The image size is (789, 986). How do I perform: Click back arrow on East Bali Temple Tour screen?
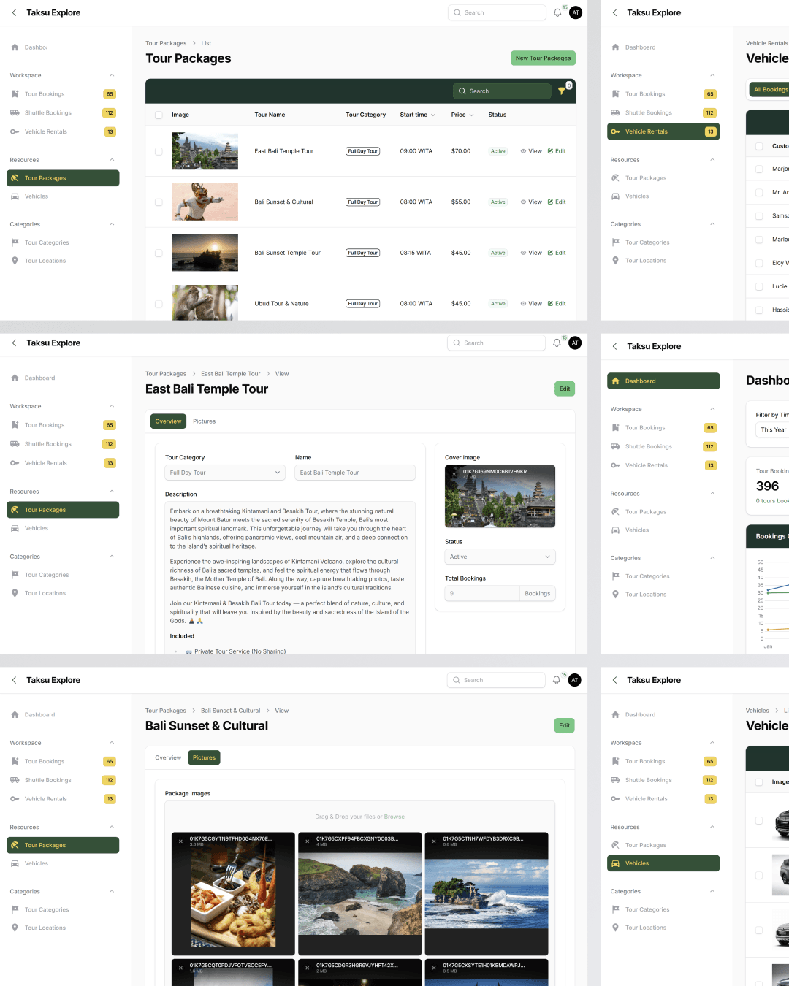[x=14, y=343]
